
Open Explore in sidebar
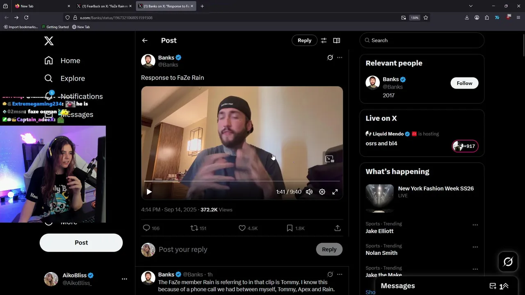(64, 78)
